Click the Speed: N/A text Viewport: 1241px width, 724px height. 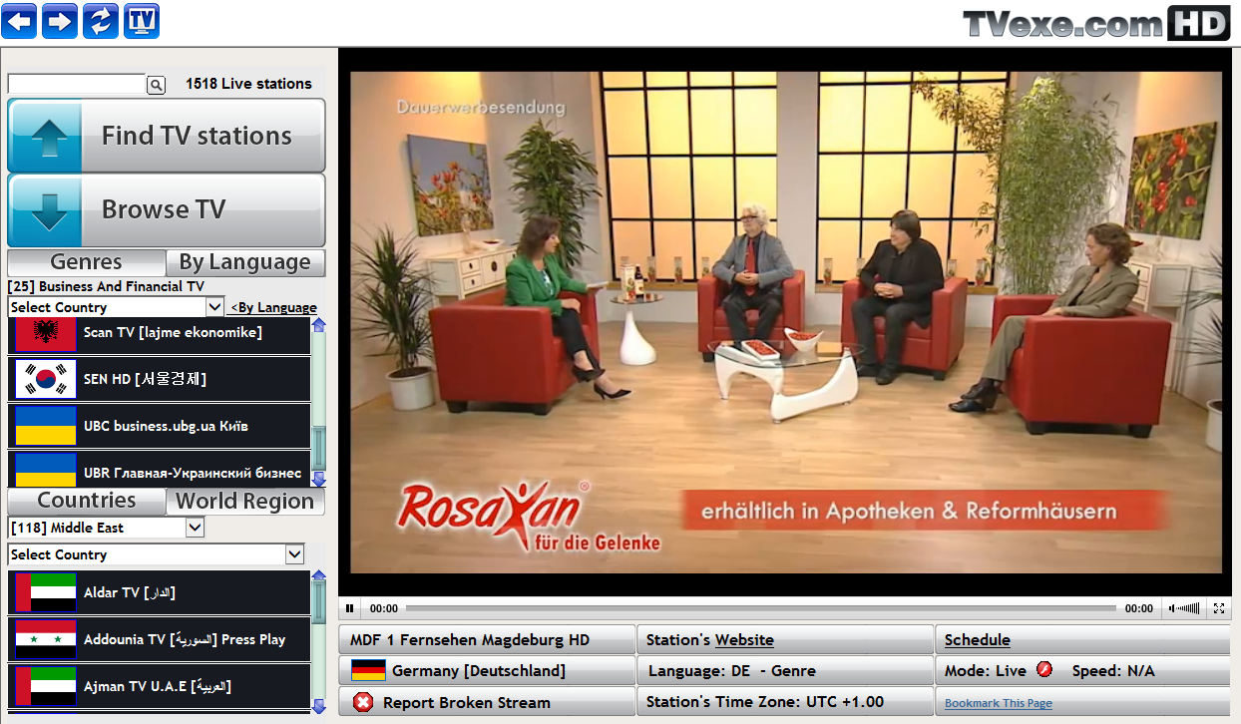point(1113,670)
